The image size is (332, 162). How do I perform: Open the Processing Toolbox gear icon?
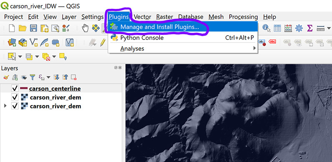click(x=299, y=28)
